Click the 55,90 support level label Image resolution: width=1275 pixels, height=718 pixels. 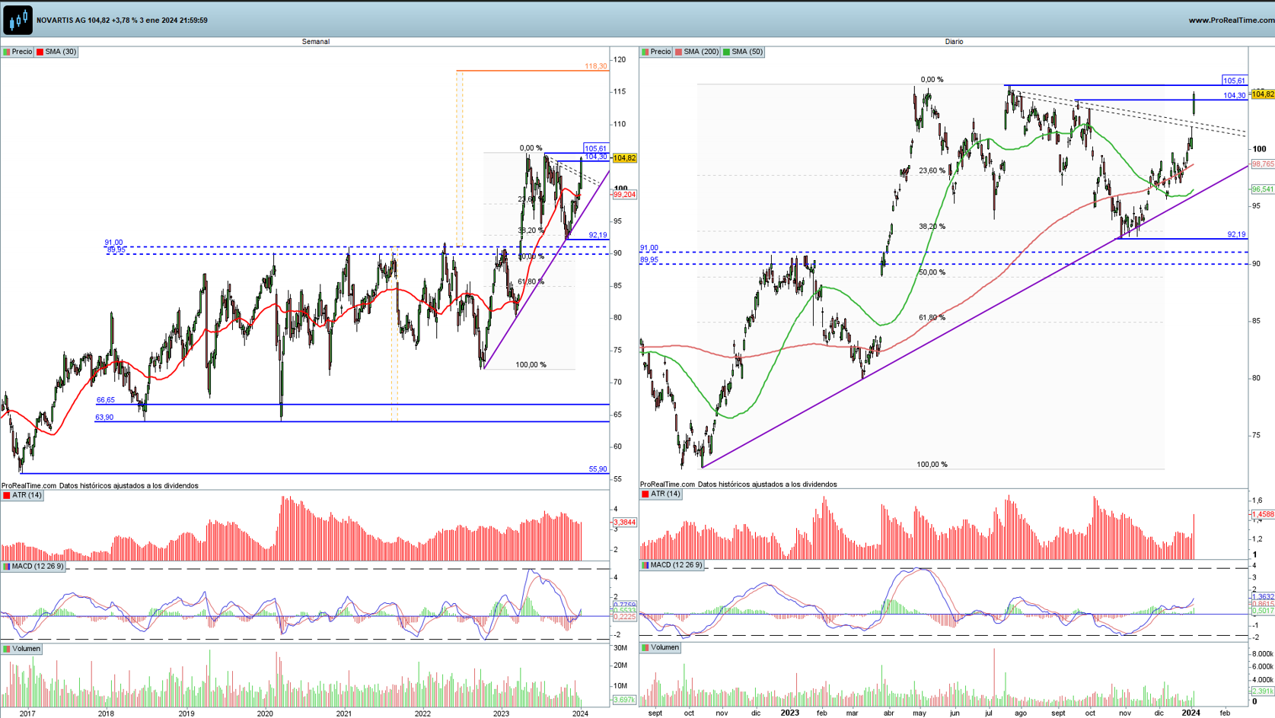(x=598, y=469)
